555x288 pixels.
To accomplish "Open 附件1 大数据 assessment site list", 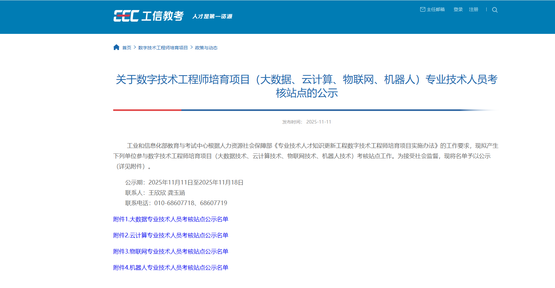I will [171, 219].
